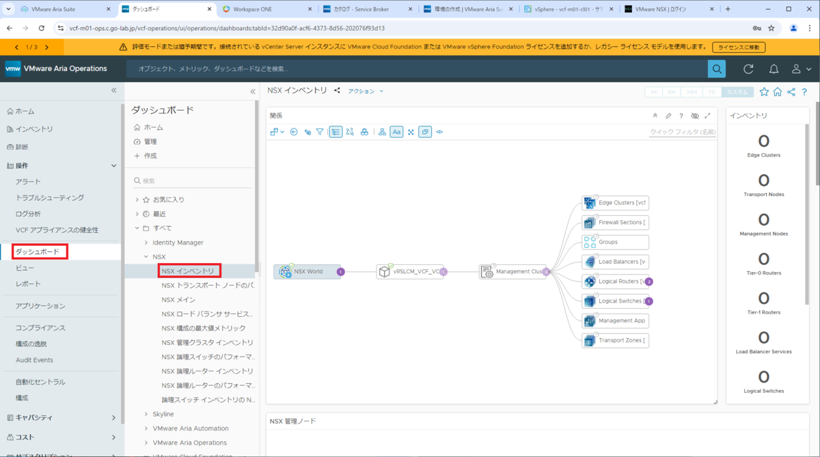Mark dashboard as favorite with star icon

(x=764, y=92)
